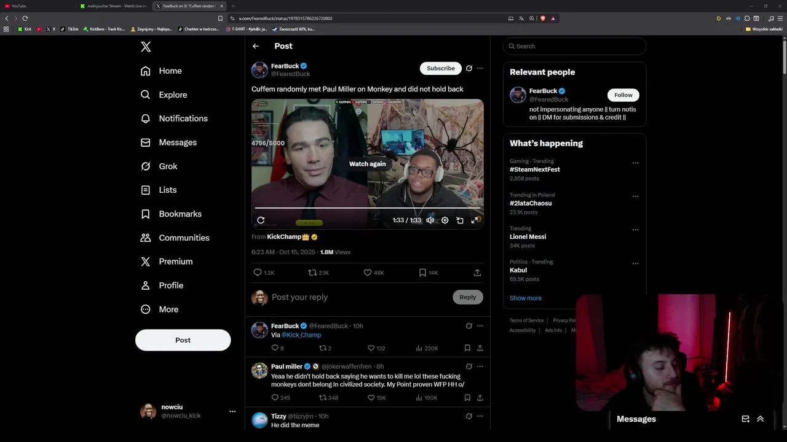Repost FearBuck's Via reply
The image size is (787, 442).
(x=325, y=348)
